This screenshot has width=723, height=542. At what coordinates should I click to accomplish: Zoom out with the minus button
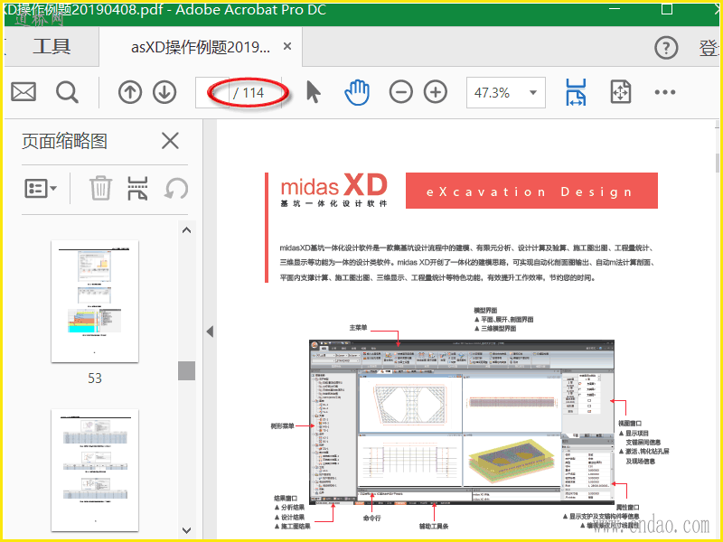[x=400, y=92]
